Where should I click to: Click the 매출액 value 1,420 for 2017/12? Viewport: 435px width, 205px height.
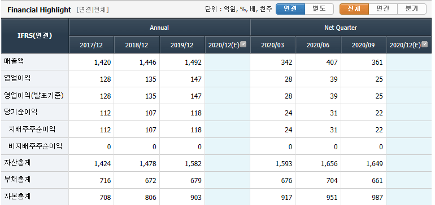[102, 63]
